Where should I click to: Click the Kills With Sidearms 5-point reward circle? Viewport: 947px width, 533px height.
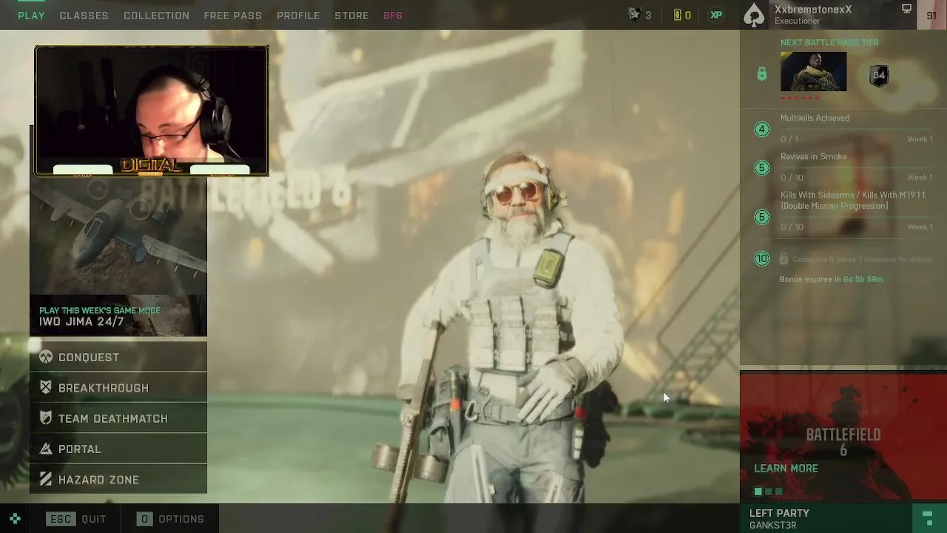pos(762,217)
